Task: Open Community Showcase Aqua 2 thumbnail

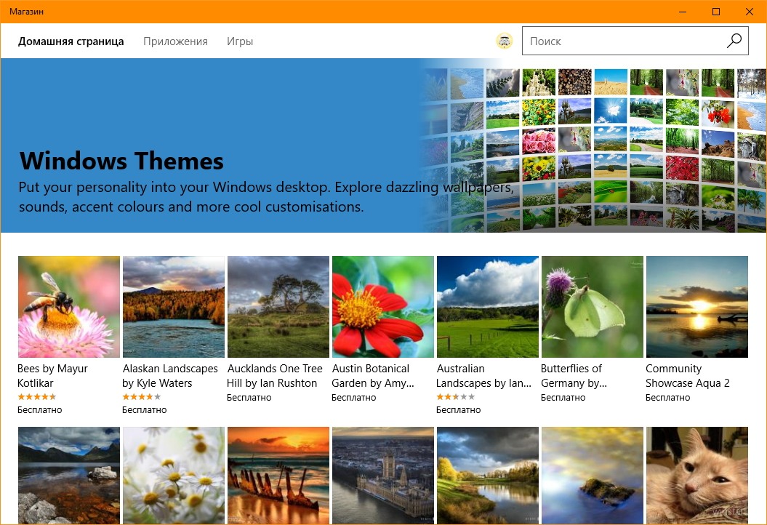Action: (x=697, y=307)
